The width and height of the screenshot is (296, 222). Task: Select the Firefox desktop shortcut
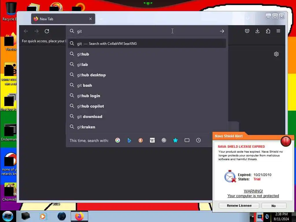tap(10, 42)
